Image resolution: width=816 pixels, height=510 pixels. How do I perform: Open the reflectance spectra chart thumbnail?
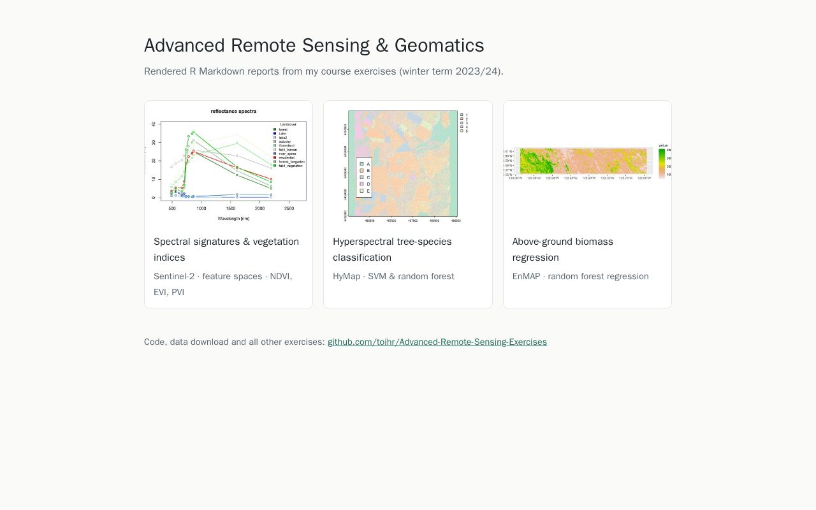coord(228,163)
